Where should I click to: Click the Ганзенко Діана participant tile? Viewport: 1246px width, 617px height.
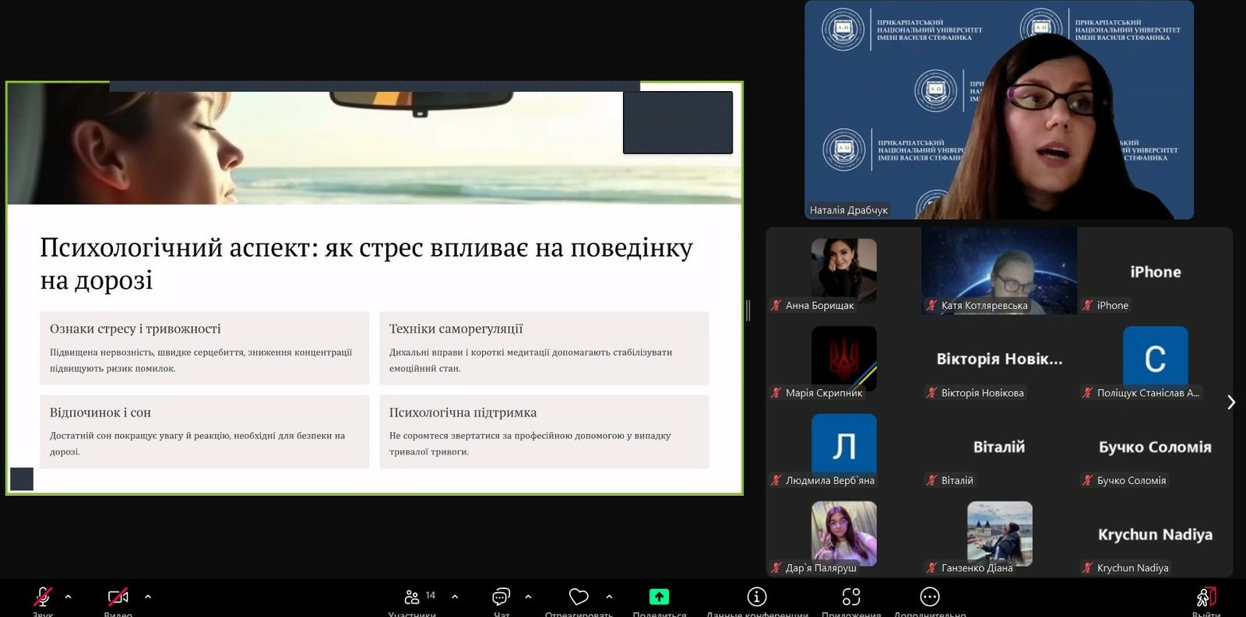pyautogui.click(x=999, y=534)
